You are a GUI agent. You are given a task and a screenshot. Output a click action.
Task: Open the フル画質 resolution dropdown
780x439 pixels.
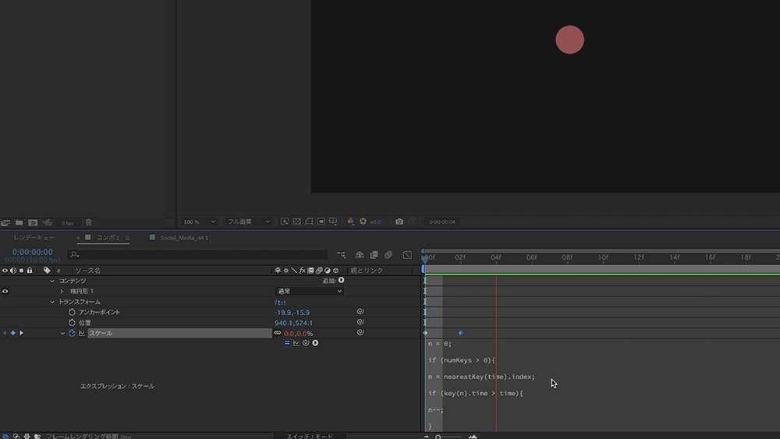click(x=248, y=221)
